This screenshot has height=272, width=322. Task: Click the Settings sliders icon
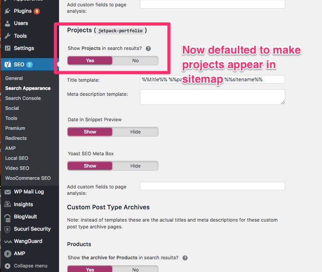click(x=8, y=48)
